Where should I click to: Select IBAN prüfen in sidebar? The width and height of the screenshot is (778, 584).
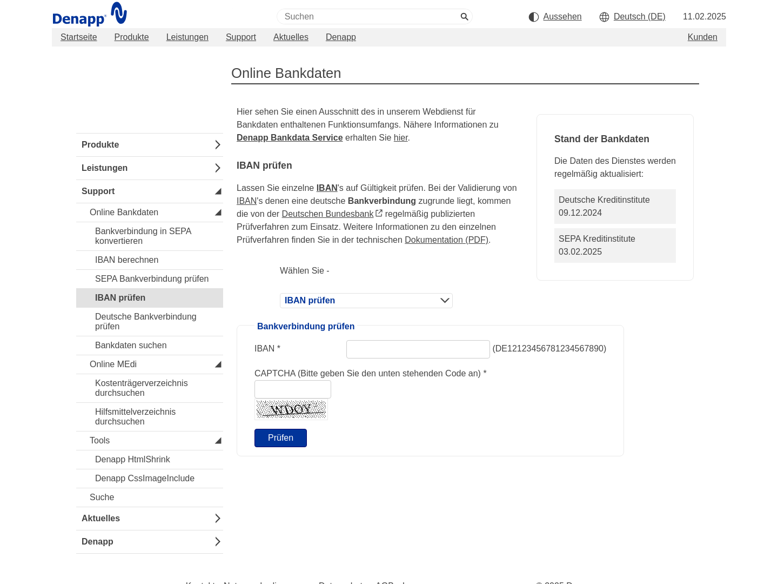point(150,298)
